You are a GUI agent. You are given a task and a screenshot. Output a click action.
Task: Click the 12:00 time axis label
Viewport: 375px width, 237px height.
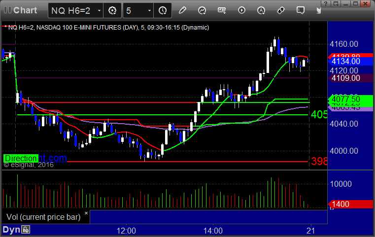[126, 231]
